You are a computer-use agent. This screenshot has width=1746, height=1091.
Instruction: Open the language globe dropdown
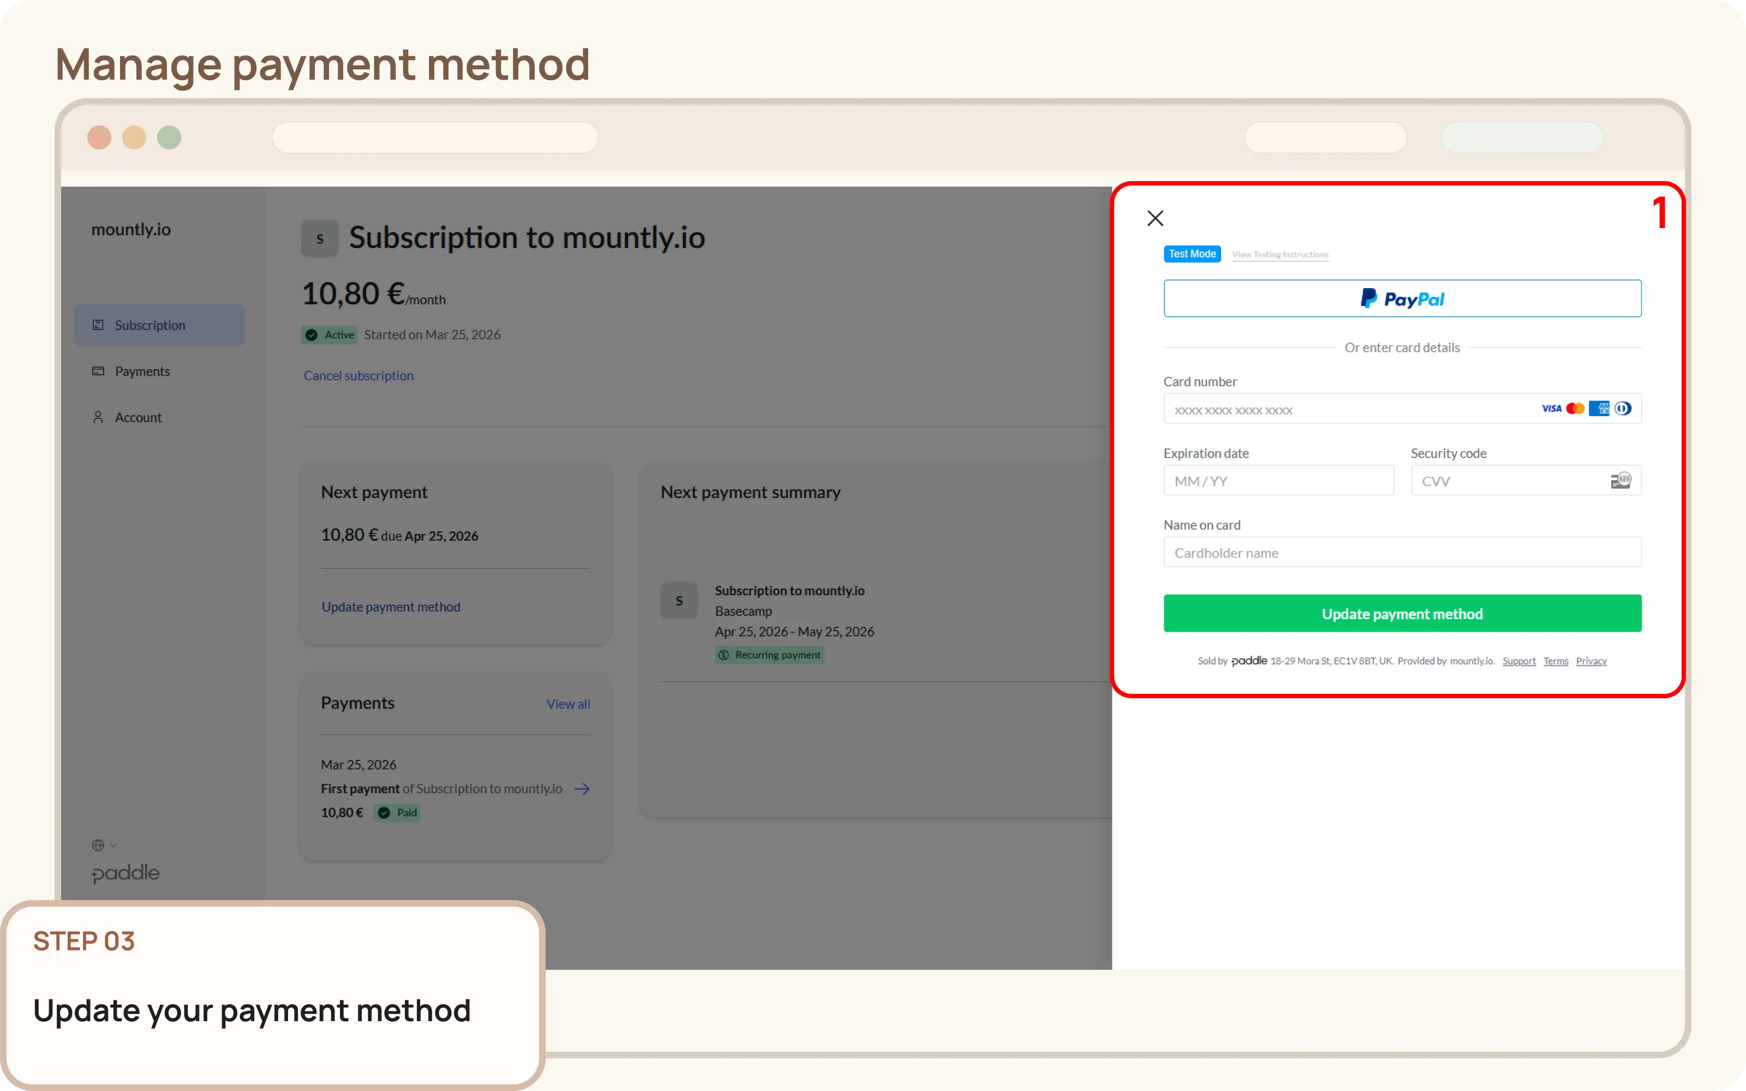click(103, 844)
